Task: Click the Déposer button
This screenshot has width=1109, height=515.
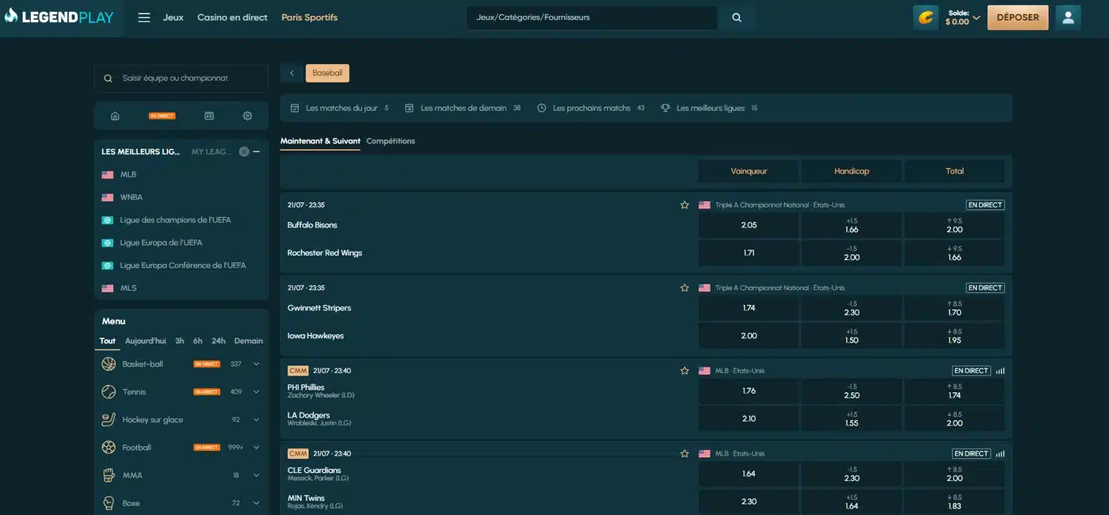Action: point(1018,17)
